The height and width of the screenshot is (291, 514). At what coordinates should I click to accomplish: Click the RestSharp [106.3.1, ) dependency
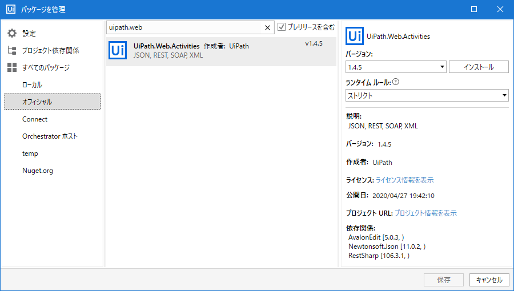379,256
